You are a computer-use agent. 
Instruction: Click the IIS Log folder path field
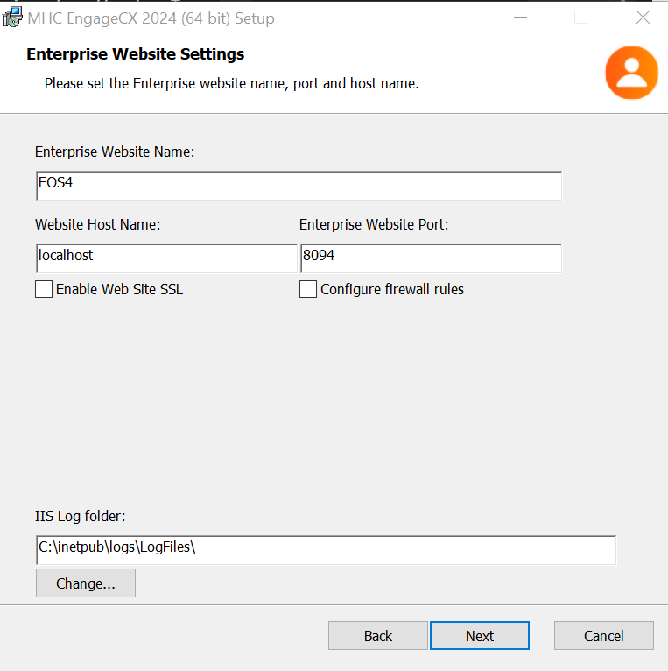click(327, 550)
